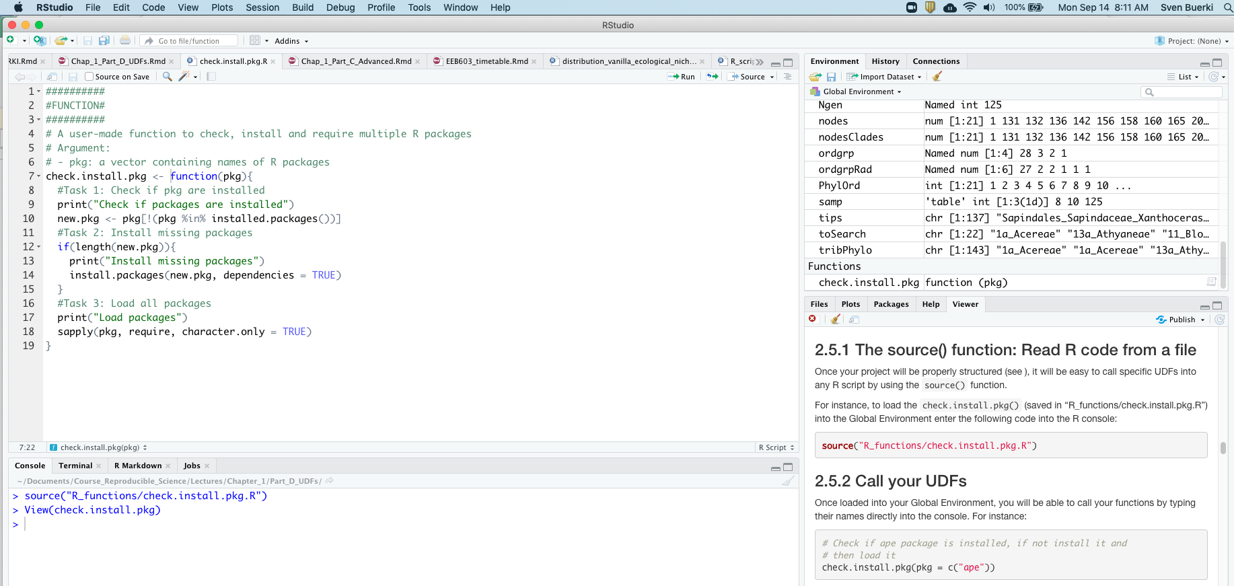1234x586 pixels.
Task: Open recent files dropdown arrow
Action: (x=72, y=41)
